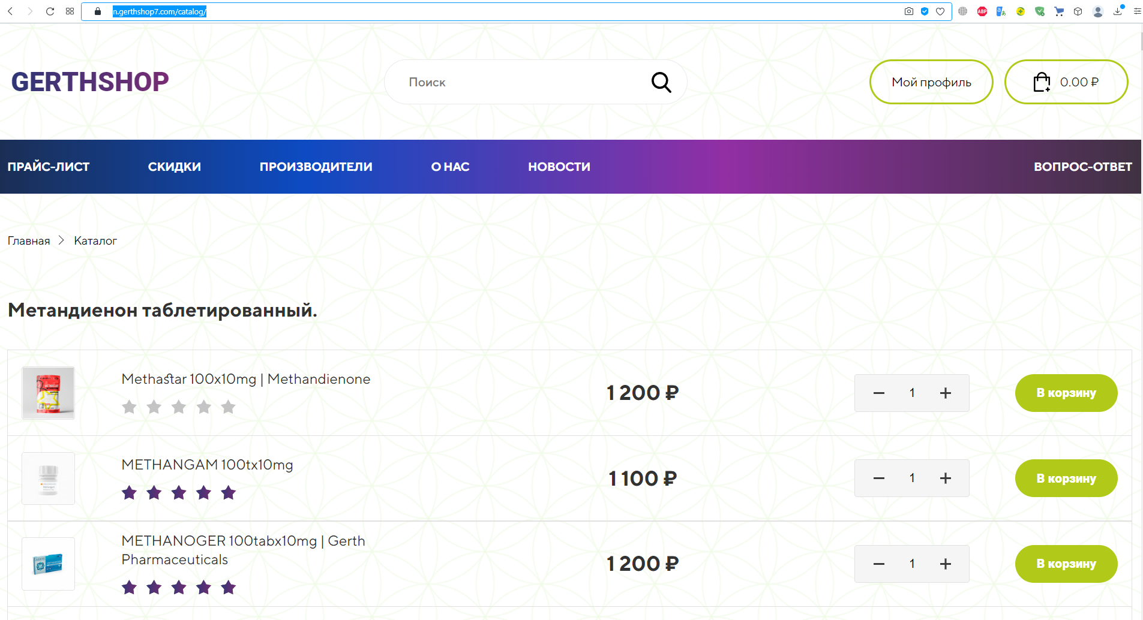The image size is (1143, 620).
Task: Open the speed dial grid icon
Action: click(70, 11)
